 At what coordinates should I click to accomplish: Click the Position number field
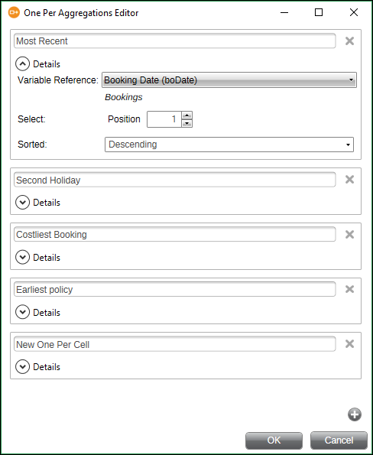pyautogui.click(x=164, y=119)
